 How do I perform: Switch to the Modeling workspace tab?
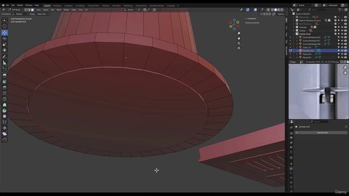coord(57,5)
